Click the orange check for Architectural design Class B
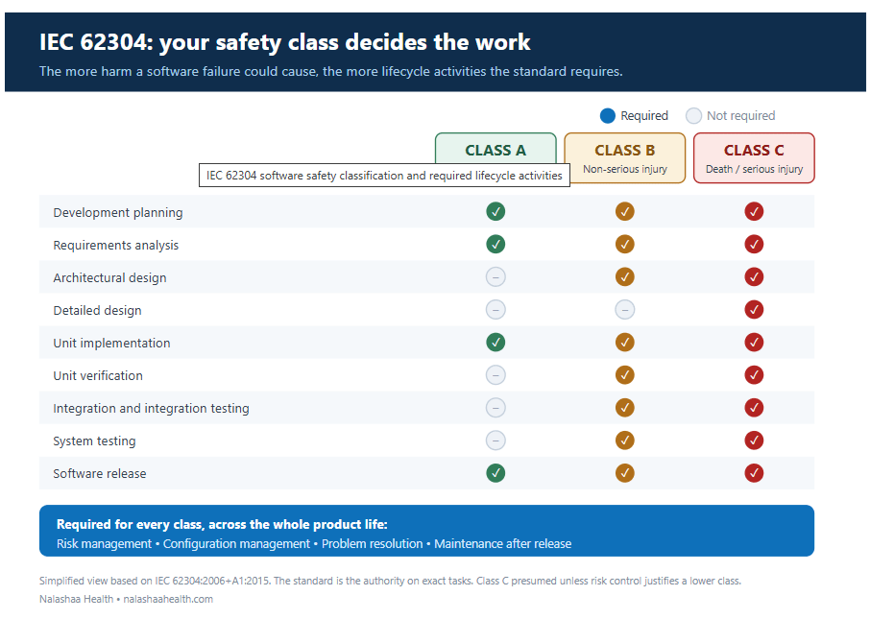 (x=625, y=276)
